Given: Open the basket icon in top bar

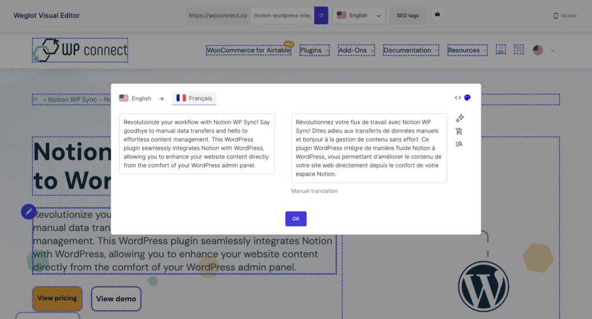Looking at the screenshot, I should point(437,14).
